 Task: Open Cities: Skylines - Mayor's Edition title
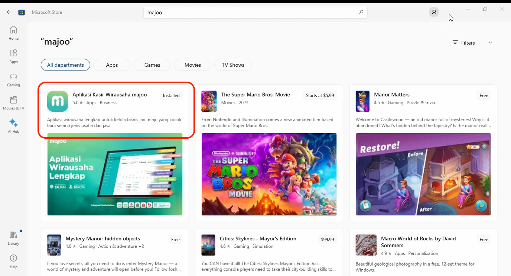point(258,239)
